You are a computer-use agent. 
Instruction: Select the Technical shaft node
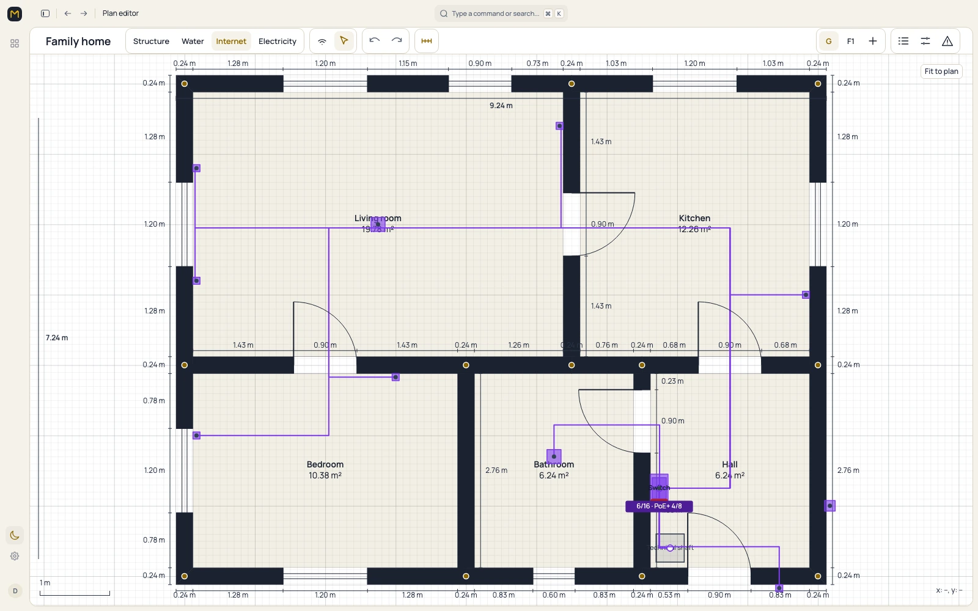point(670,548)
